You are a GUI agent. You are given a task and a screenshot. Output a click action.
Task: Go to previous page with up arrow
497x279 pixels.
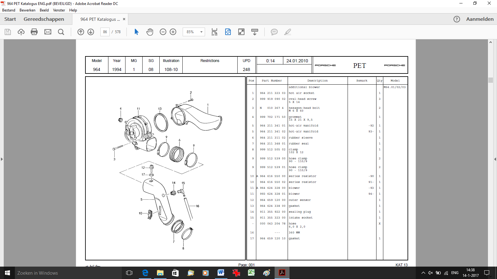[81, 32]
